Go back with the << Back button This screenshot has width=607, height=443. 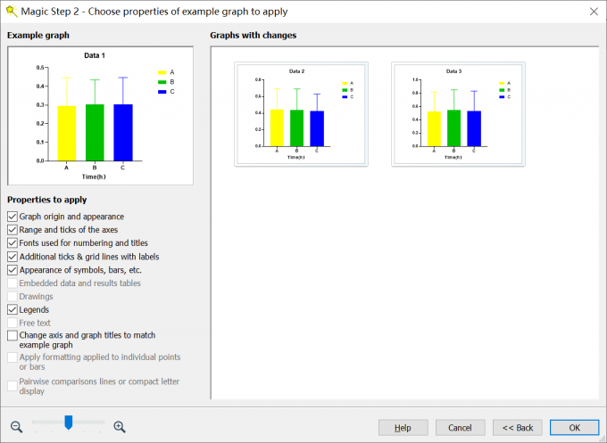(x=517, y=428)
